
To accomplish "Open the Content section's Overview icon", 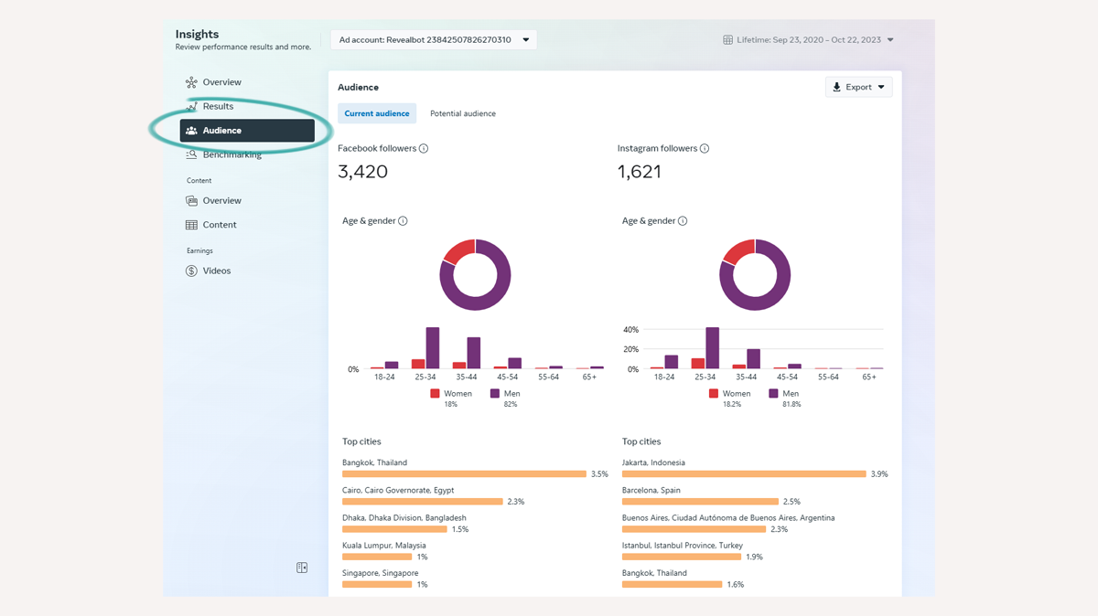I will point(191,200).
